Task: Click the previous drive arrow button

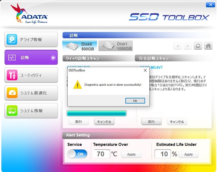Action: pos(178,46)
